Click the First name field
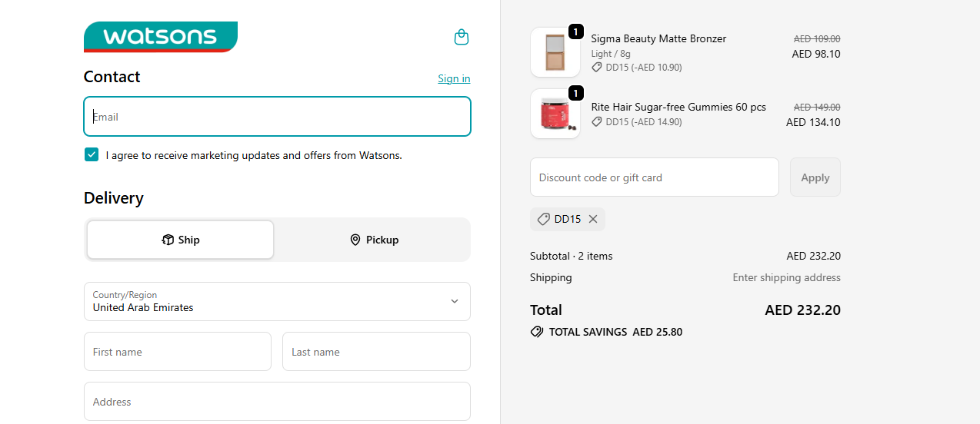The width and height of the screenshot is (980, 424). tap(177, 352)
